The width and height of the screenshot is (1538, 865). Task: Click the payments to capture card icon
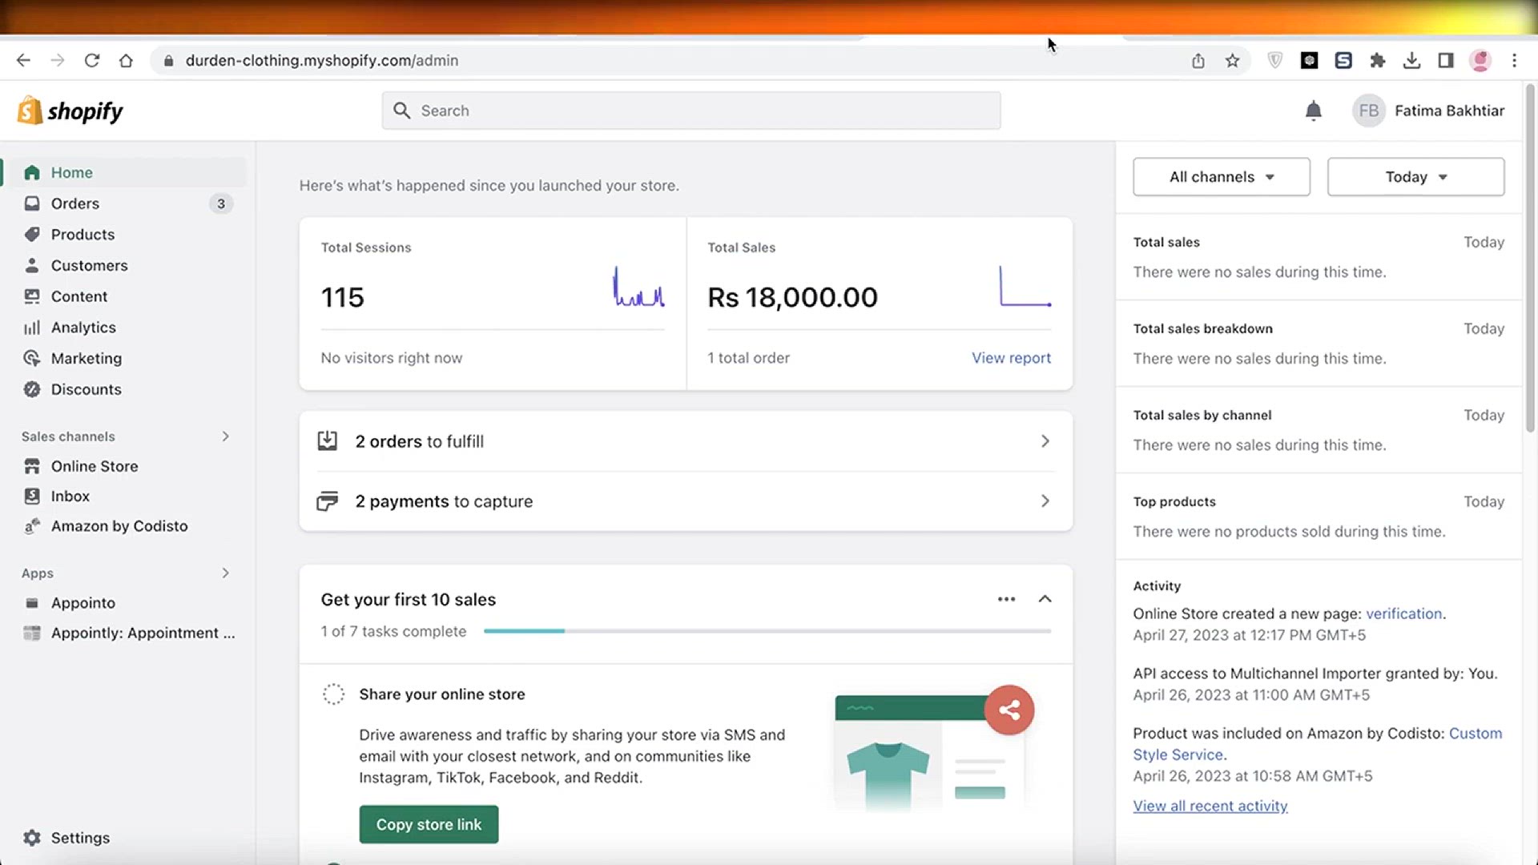coord(327,501)
